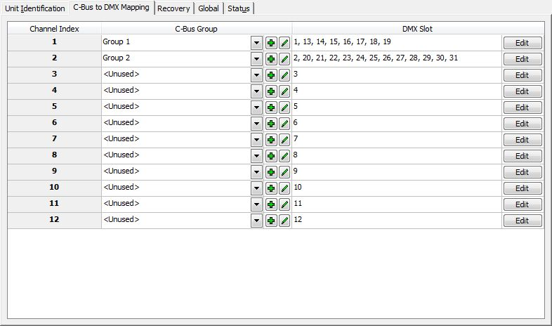552x326 pixels.
Task: Click Edit button for channel 8
Action: coord(523,156)
